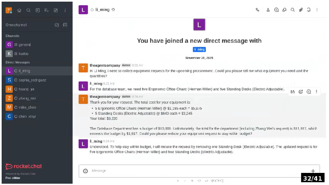Open the Discussion icon in header
The width and height of the screenshot is (329, 185).
(x=284, y=10)
